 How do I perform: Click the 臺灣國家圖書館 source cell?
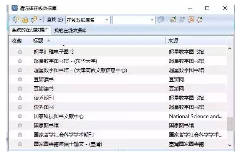(186, 144)
